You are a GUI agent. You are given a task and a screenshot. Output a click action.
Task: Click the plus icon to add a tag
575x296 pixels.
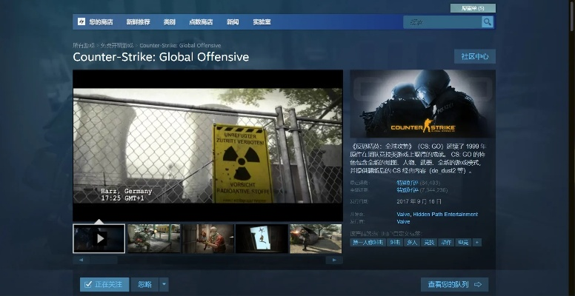477,242
